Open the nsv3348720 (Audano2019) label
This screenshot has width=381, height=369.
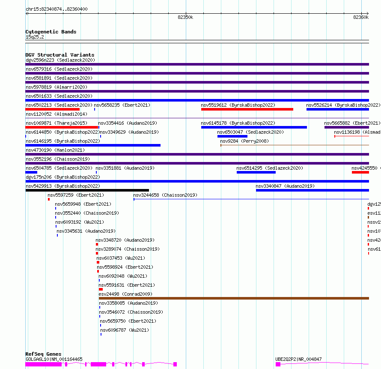click(x=125, y=240)
